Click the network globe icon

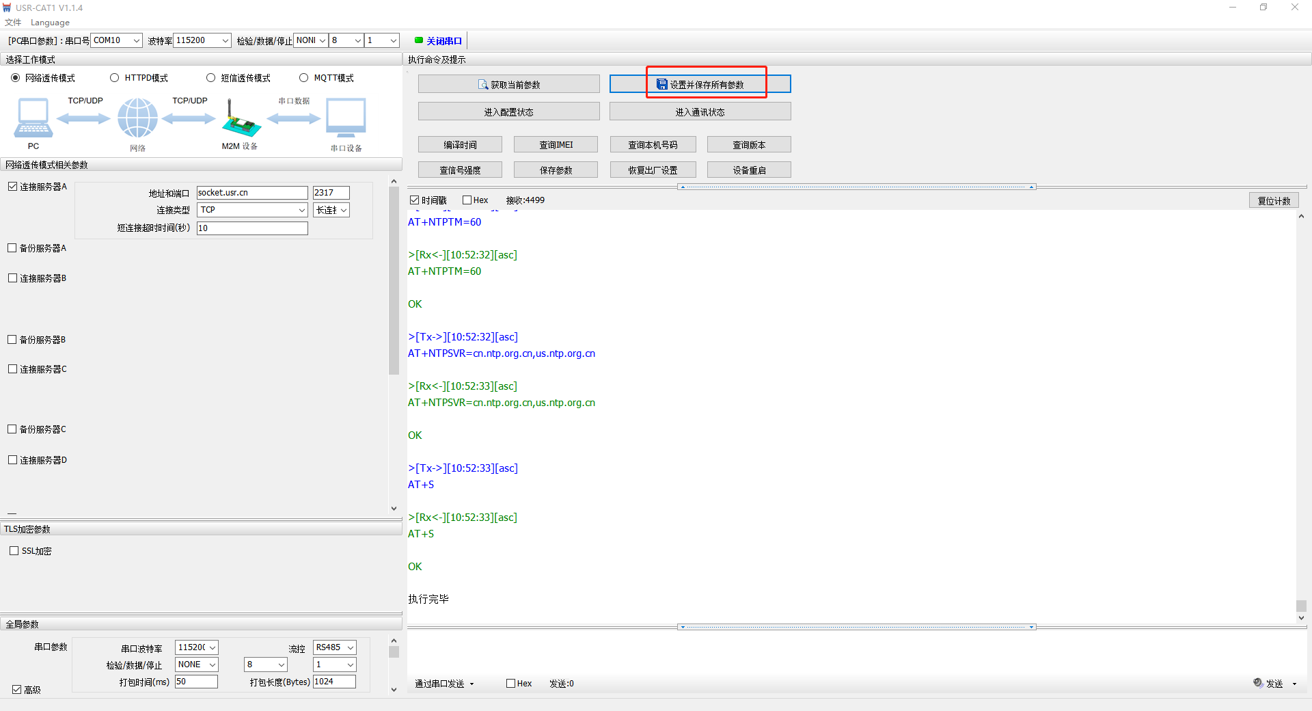pos(137,118)
